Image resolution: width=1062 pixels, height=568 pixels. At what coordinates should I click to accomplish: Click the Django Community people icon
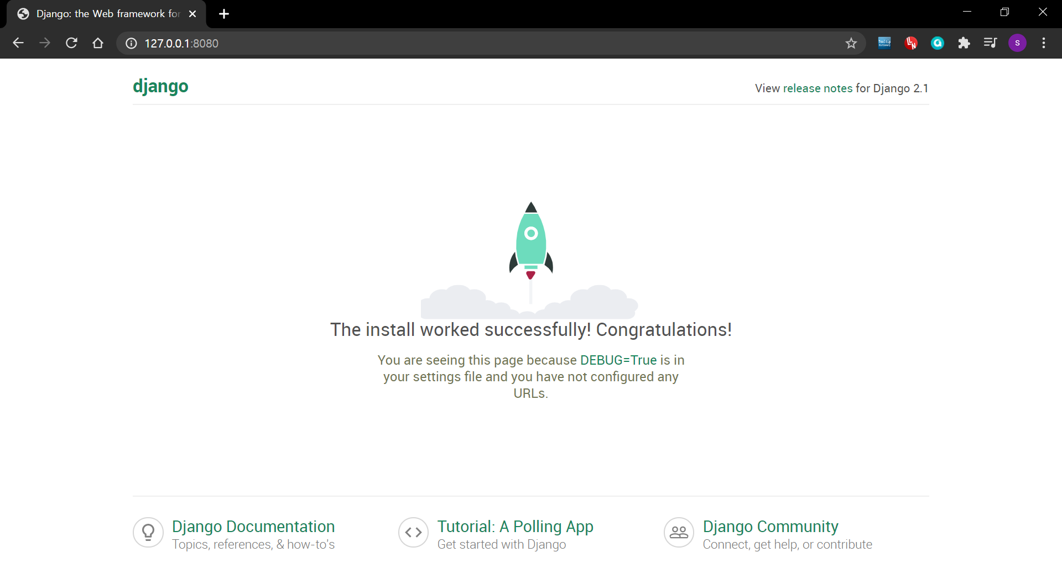point(679,532)
